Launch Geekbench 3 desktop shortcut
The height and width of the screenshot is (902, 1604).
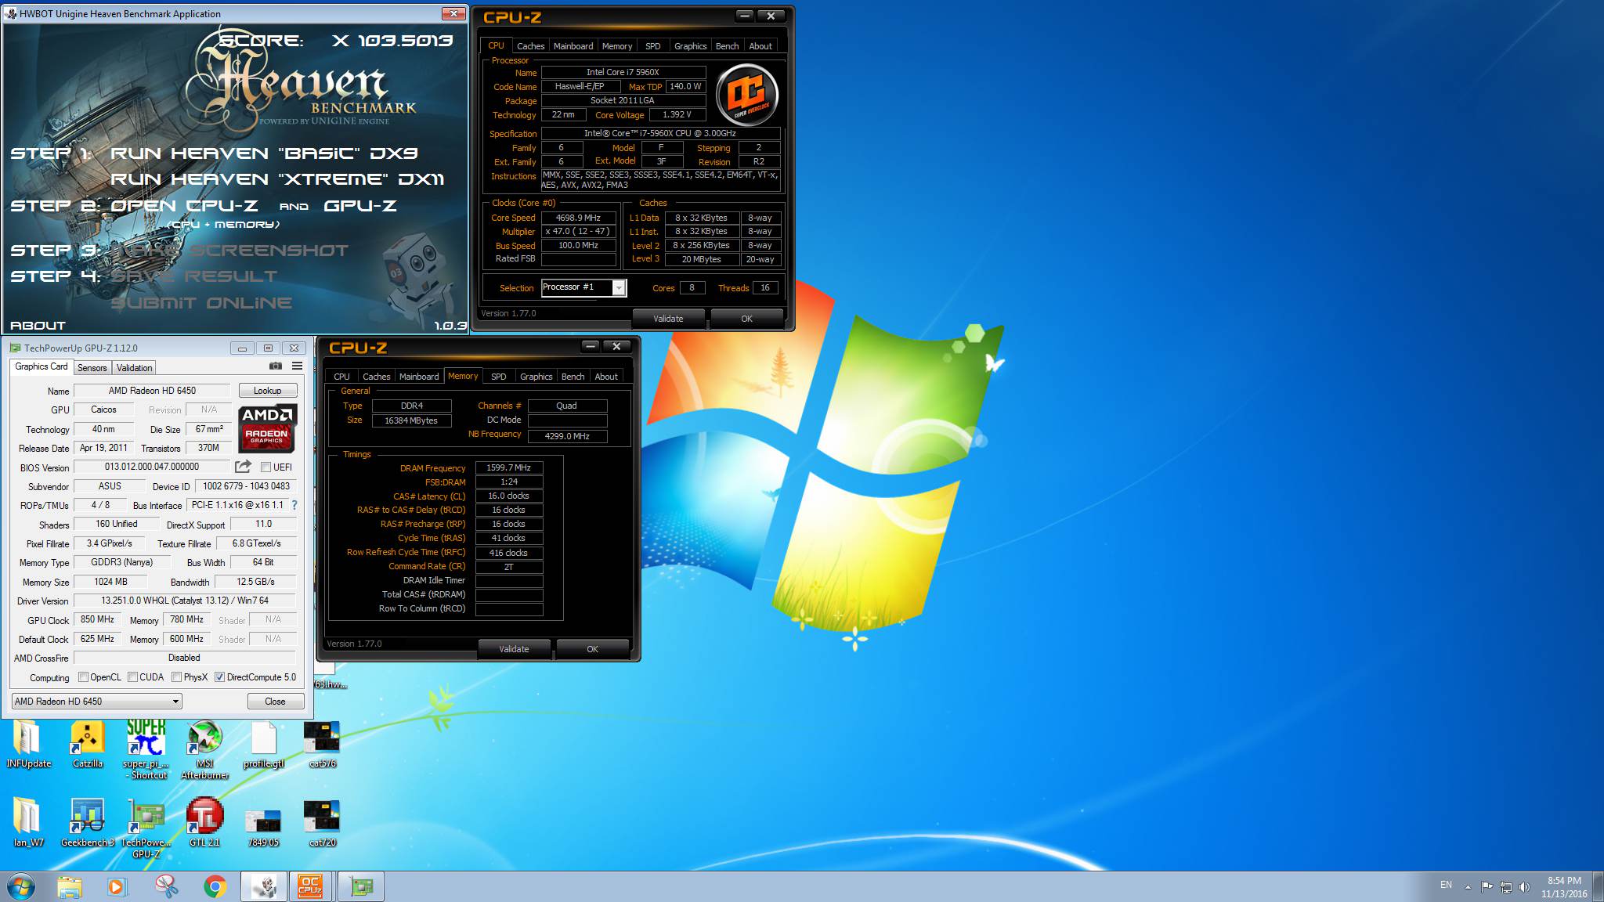coord(87,823)
